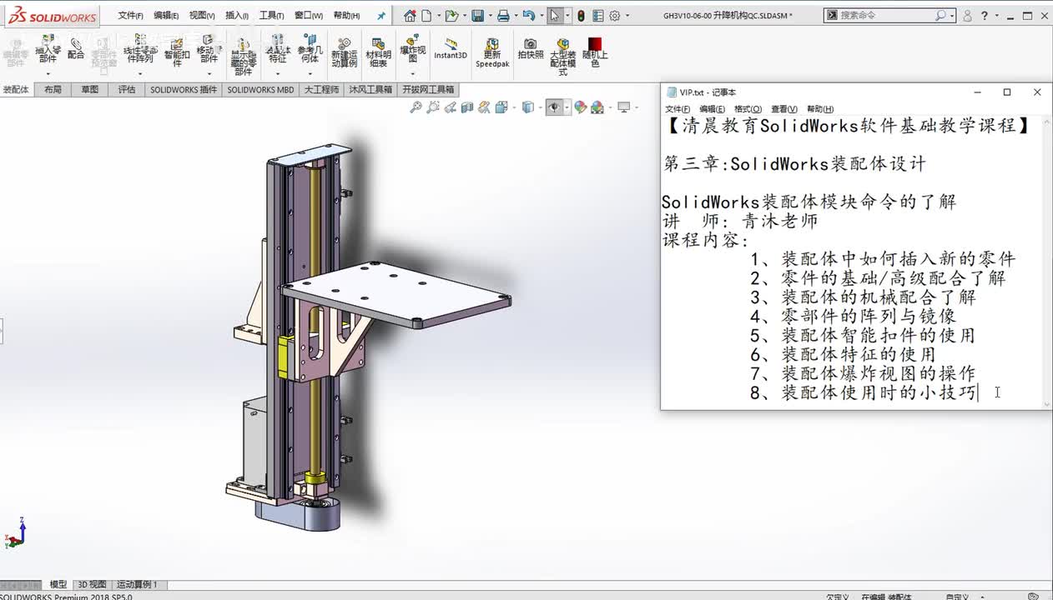Click the Home icon in the quick toolbar
This screenshot has height=600, width=1053.
pyautogui.click(x=410, y=15)
